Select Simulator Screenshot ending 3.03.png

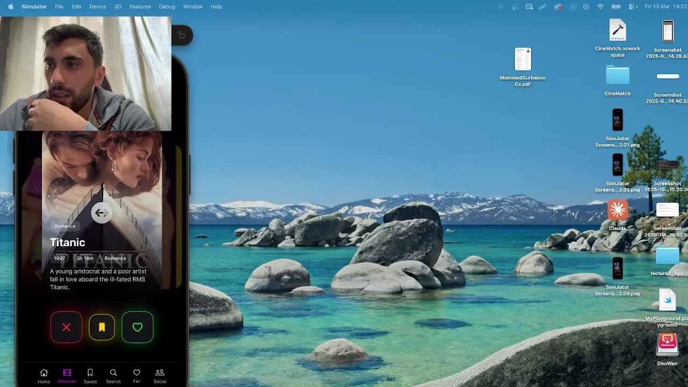coord(618,173)
